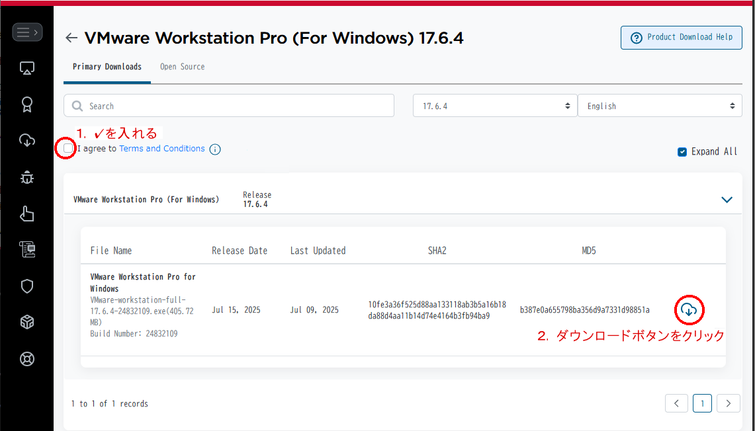Collapse the VMware Workstation Pro release section

point(727,200)
